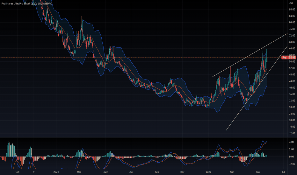Click the 20.00 price axis label

292,120
